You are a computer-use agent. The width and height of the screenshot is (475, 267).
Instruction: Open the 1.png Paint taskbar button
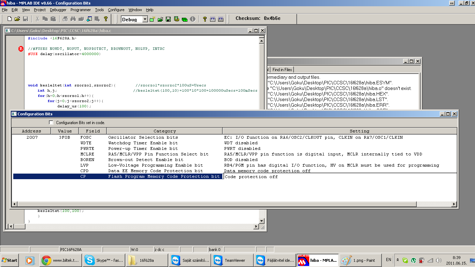coord(360,260)
